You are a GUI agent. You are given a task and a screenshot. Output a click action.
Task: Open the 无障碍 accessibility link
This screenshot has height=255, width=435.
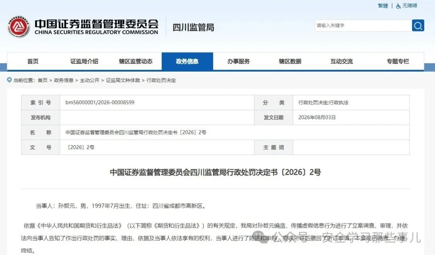pos(410,6)
